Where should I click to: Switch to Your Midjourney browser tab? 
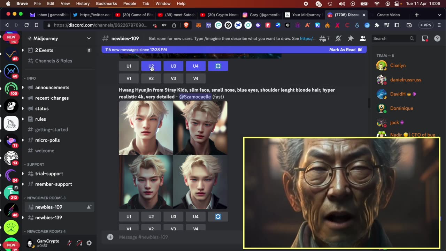[303, 15]
